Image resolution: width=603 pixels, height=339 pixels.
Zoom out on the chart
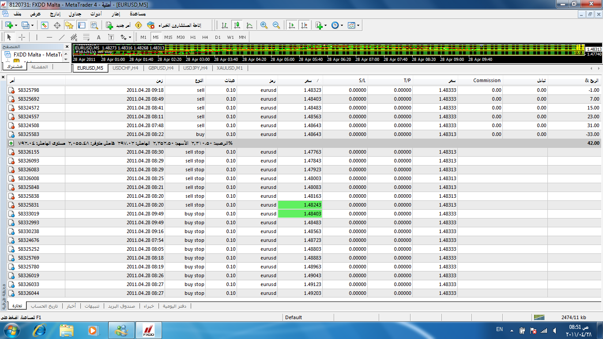276,25
